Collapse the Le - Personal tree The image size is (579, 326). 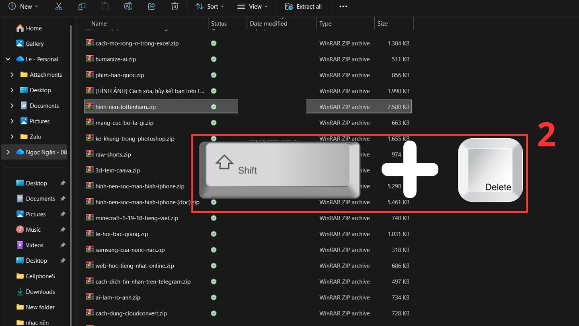coord(8,59)
